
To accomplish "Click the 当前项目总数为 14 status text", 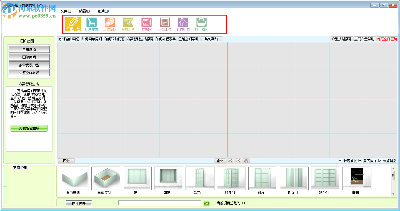I will (x=231, y=203).
